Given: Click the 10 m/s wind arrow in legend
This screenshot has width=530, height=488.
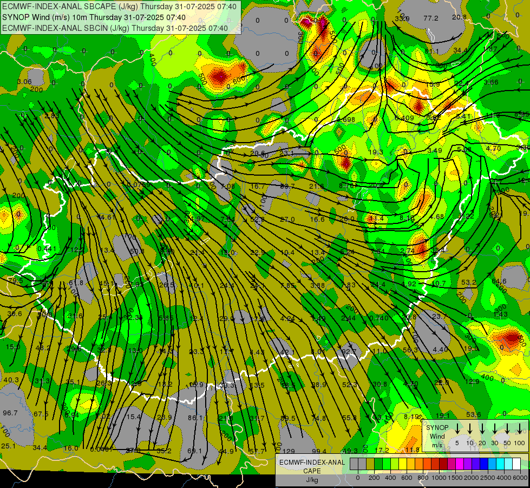Looking at the screenshot, I should [470, 429].
